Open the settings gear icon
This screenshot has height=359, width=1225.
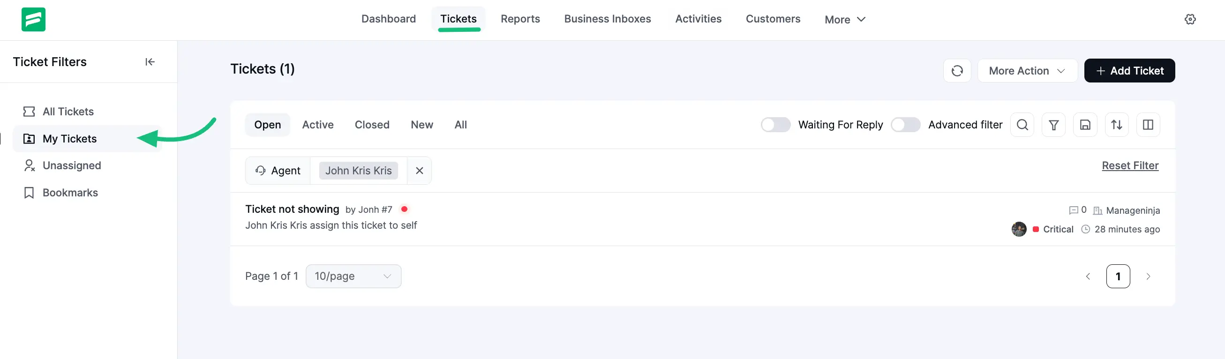[1190, 19]
